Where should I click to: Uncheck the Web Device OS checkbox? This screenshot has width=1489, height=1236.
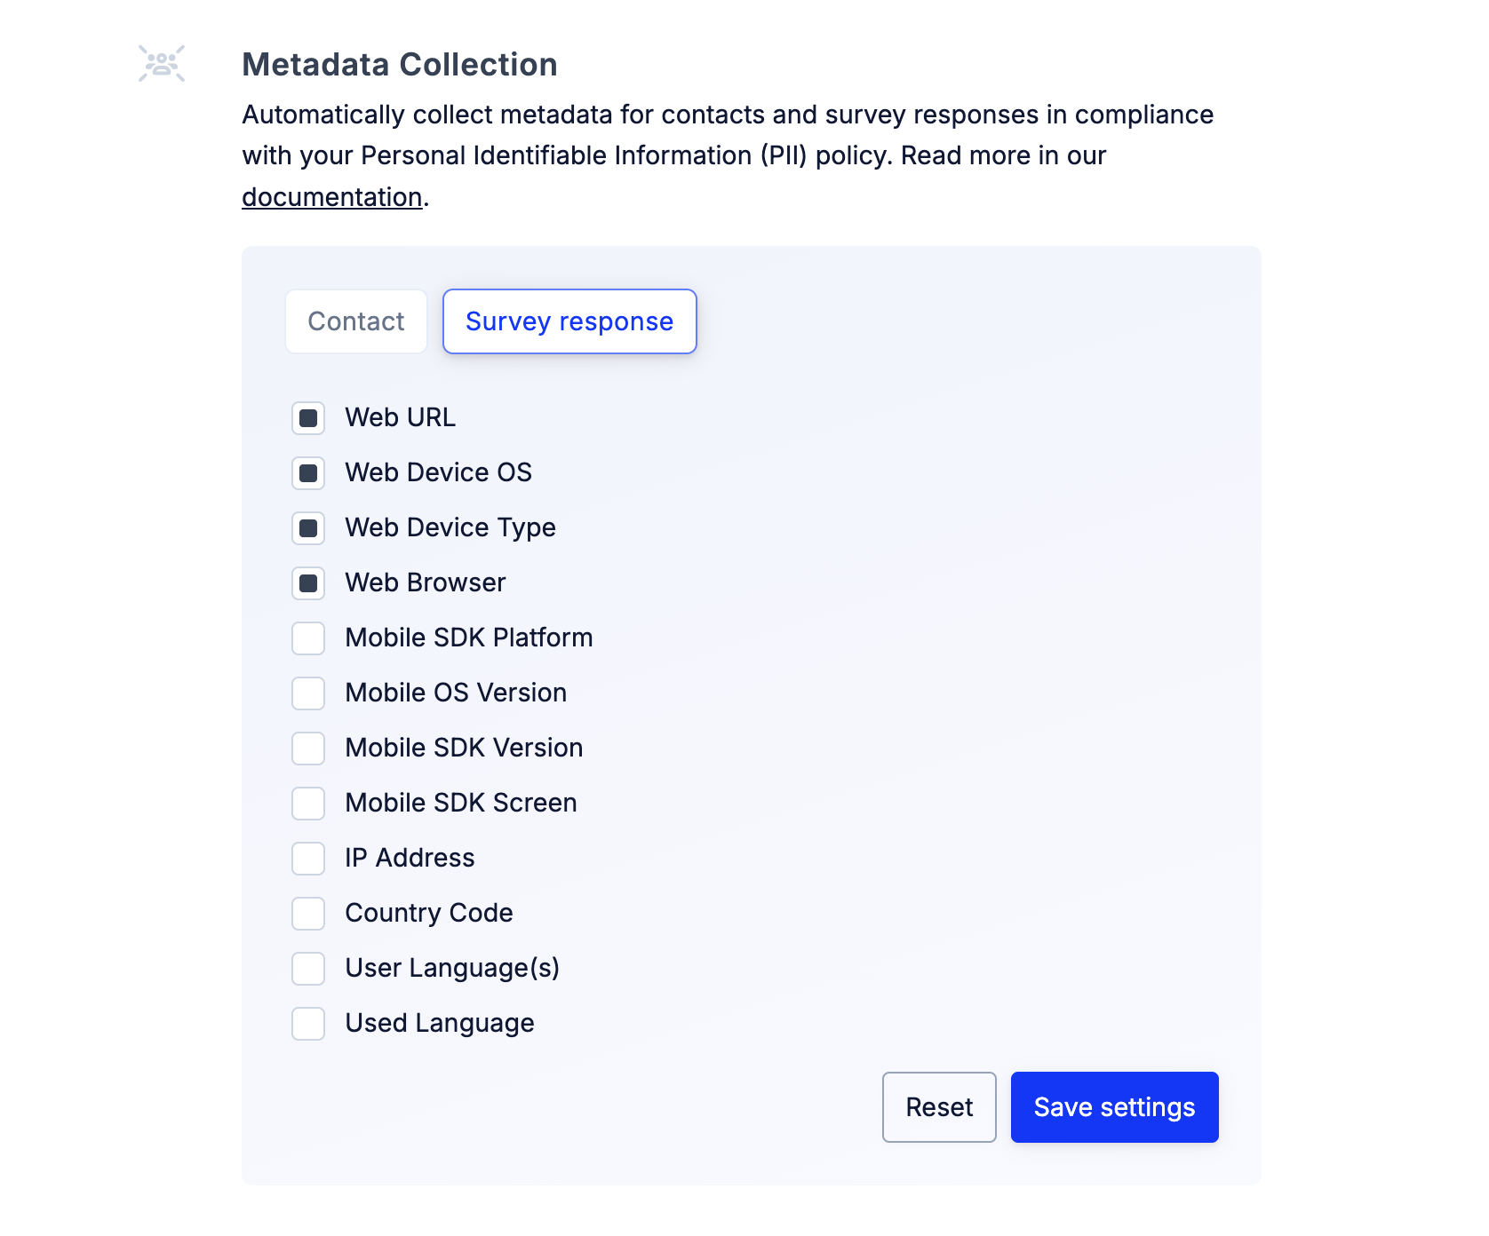pos(308,473)
